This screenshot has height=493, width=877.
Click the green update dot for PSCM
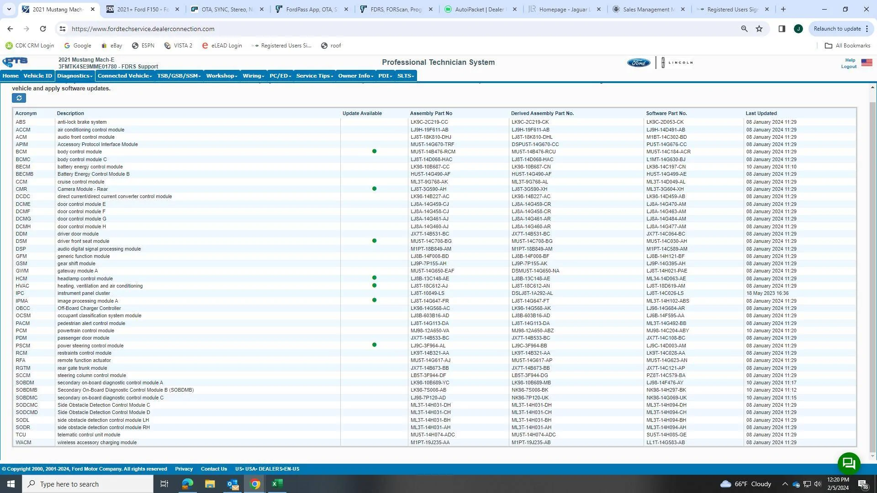(x=374, y=345)
